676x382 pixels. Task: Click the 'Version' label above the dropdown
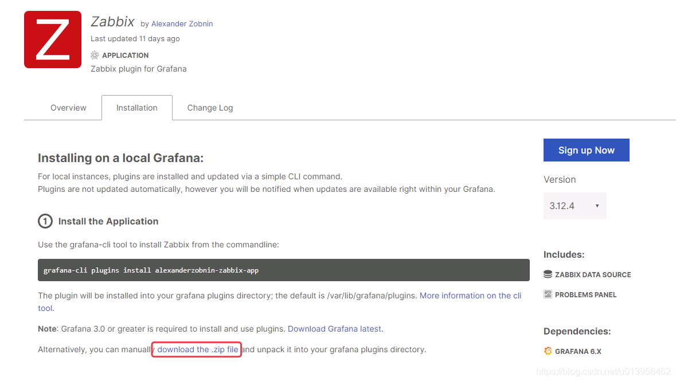click(560, 180)
